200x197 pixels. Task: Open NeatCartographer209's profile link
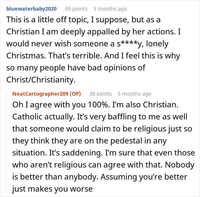click(x=40, y=94)
